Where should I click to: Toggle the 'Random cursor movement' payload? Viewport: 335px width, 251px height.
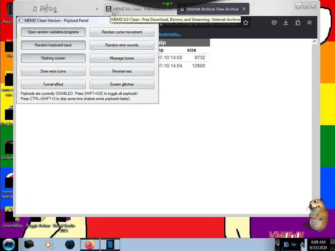coord(122,32)
